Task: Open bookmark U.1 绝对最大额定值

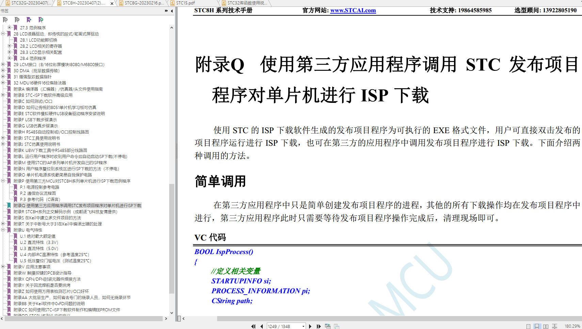Action: tap(37, 236)
